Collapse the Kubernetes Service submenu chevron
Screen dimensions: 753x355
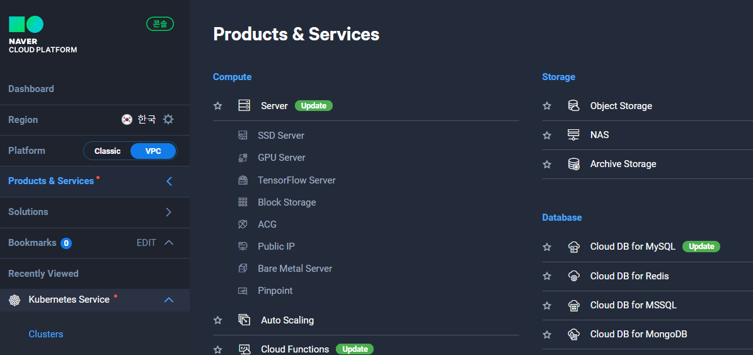[169, 300]
